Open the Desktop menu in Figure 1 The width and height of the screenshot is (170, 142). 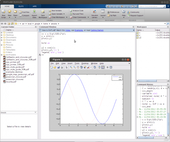[85, 63]
